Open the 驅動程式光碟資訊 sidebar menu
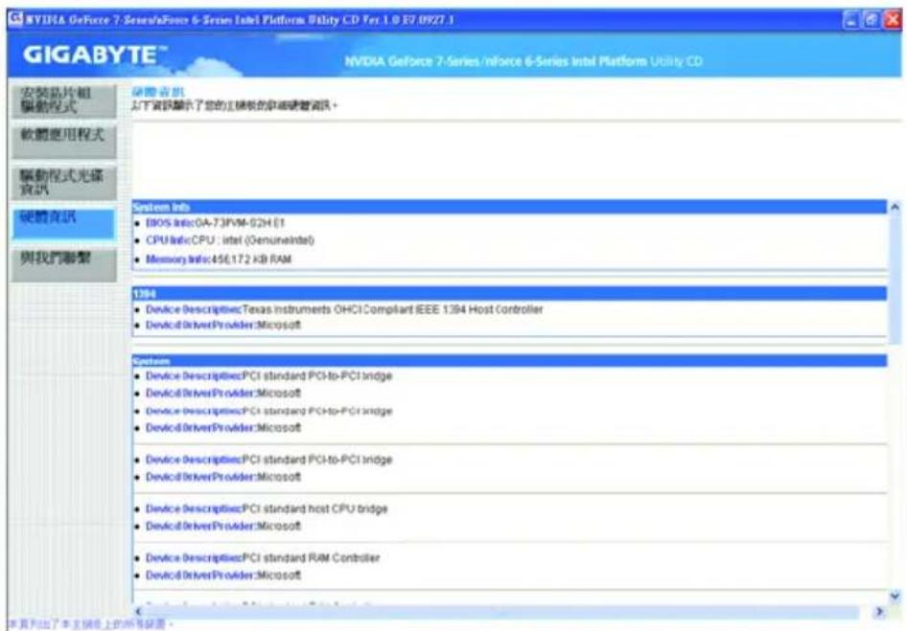The height and width of the screenshot is (631, 907). click(63, 183)
